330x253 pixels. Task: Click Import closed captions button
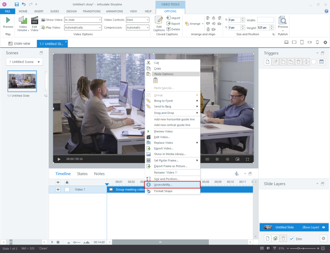pyautogui.click(x=173, y=18)
